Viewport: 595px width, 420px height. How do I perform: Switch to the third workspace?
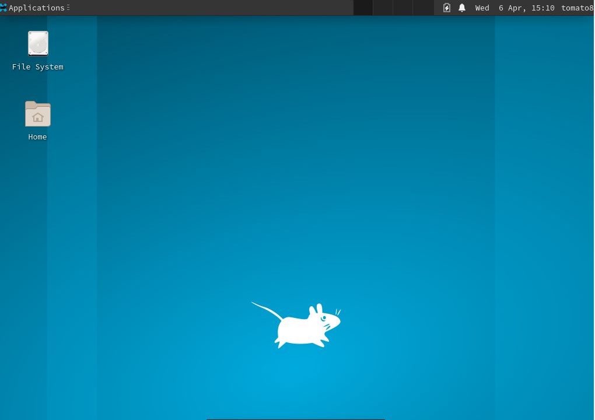coord(403,8)
